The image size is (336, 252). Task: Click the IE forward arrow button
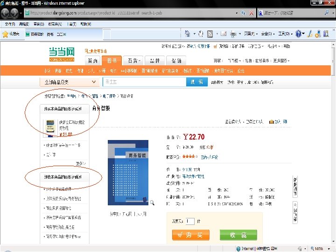tap(14, 13)
